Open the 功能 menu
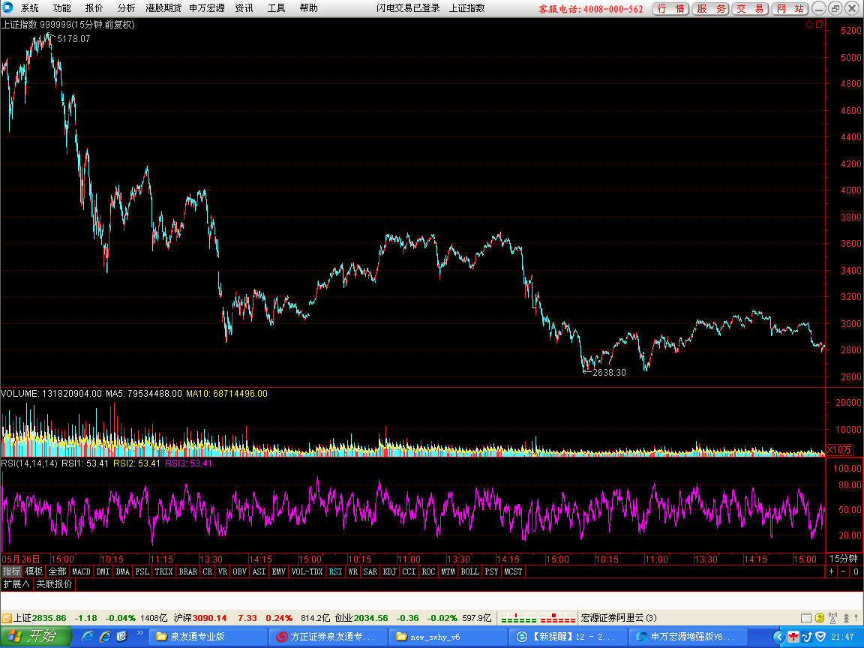 click(x=61, y=7)
